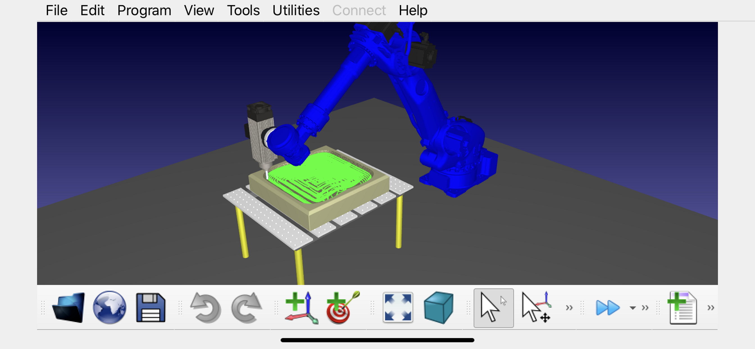The height and width of the screenshot is (349, 755).
Task: Switch to isometric view cube
Action: [x=439, y=307]
